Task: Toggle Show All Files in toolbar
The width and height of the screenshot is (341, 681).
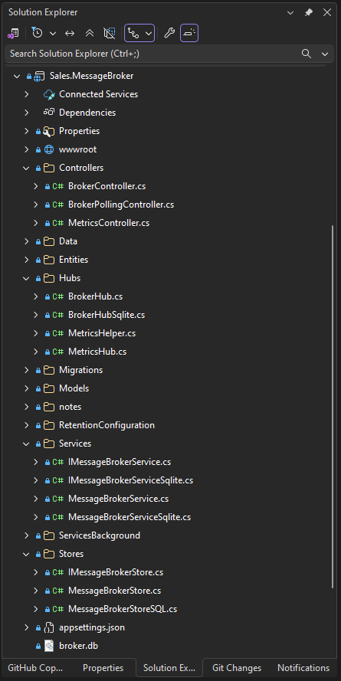Action: pos(110,33)
